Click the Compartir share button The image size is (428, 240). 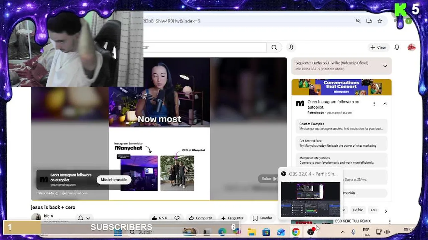[200, 218]
